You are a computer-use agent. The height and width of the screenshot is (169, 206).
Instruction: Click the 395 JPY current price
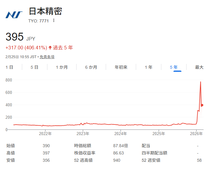pyautogui.click(x=15, y=37)
